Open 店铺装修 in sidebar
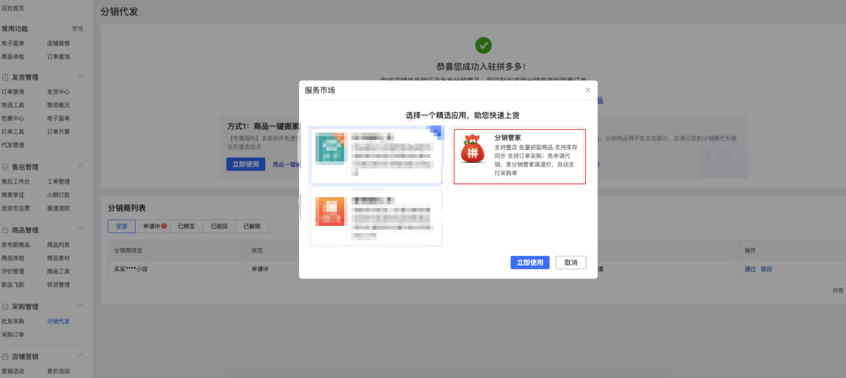This screenshot has height=378, width=846. 58,43
